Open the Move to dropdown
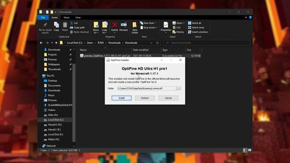Viewport: 290px width, 163px height. tap(96, 28)
